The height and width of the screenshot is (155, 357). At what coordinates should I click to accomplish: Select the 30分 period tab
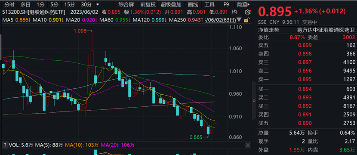click(x=86, y=4)
